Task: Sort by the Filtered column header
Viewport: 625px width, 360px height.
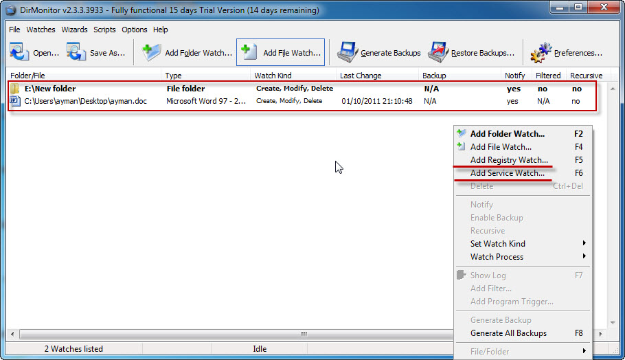Action: point(549,76)
